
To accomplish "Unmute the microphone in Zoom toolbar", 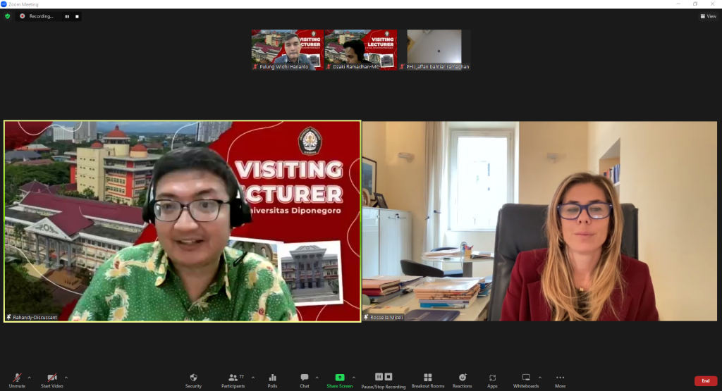I will pyautogui.click(x=17, y=380).
